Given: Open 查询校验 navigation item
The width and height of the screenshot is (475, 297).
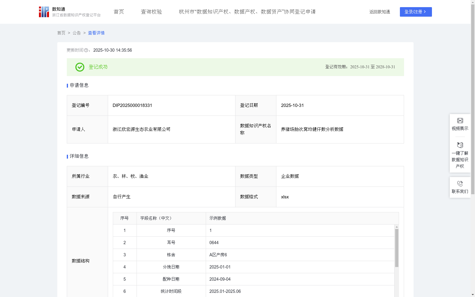Looking at the screenshot, I should coord(151,12).
